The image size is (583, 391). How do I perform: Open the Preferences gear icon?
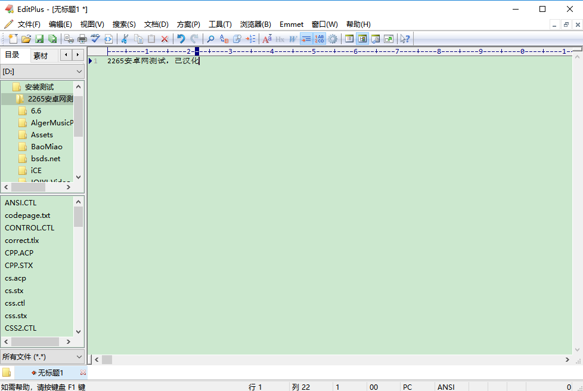tap(331, 38)
